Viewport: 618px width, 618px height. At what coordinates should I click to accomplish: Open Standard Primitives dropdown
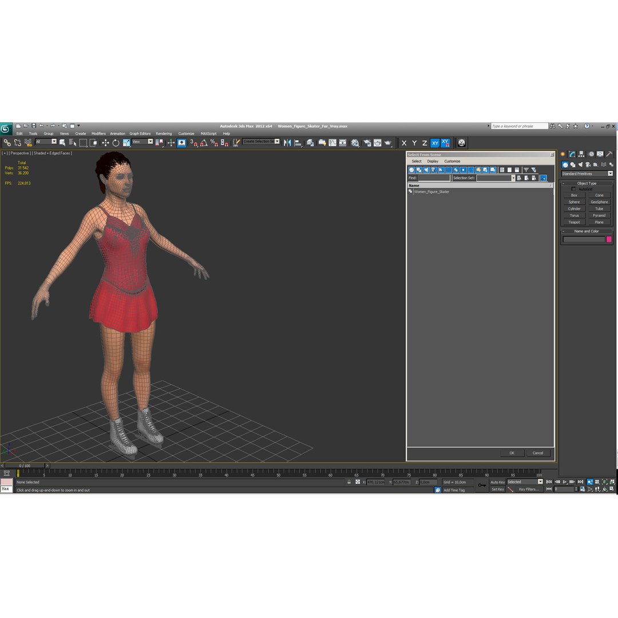coord(587,173)
